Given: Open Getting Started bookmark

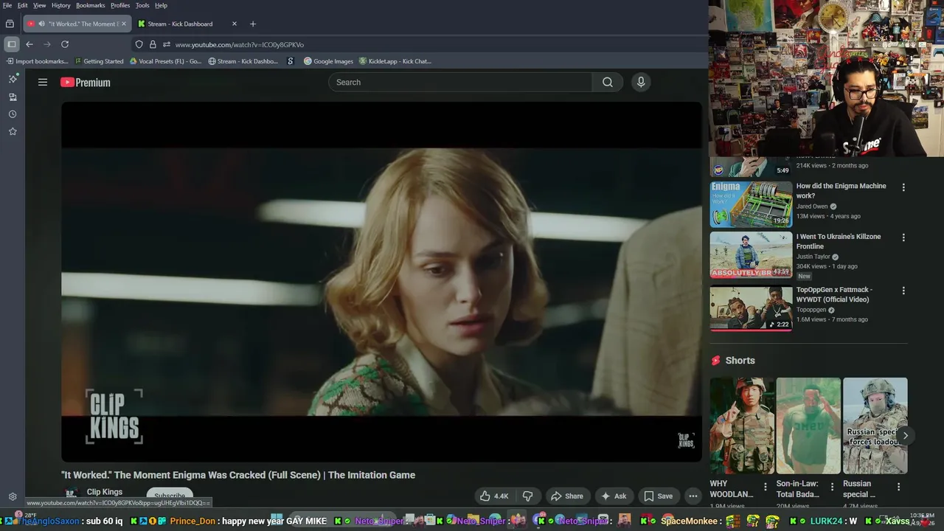Looking at the screenshot, I should point(99,61).
